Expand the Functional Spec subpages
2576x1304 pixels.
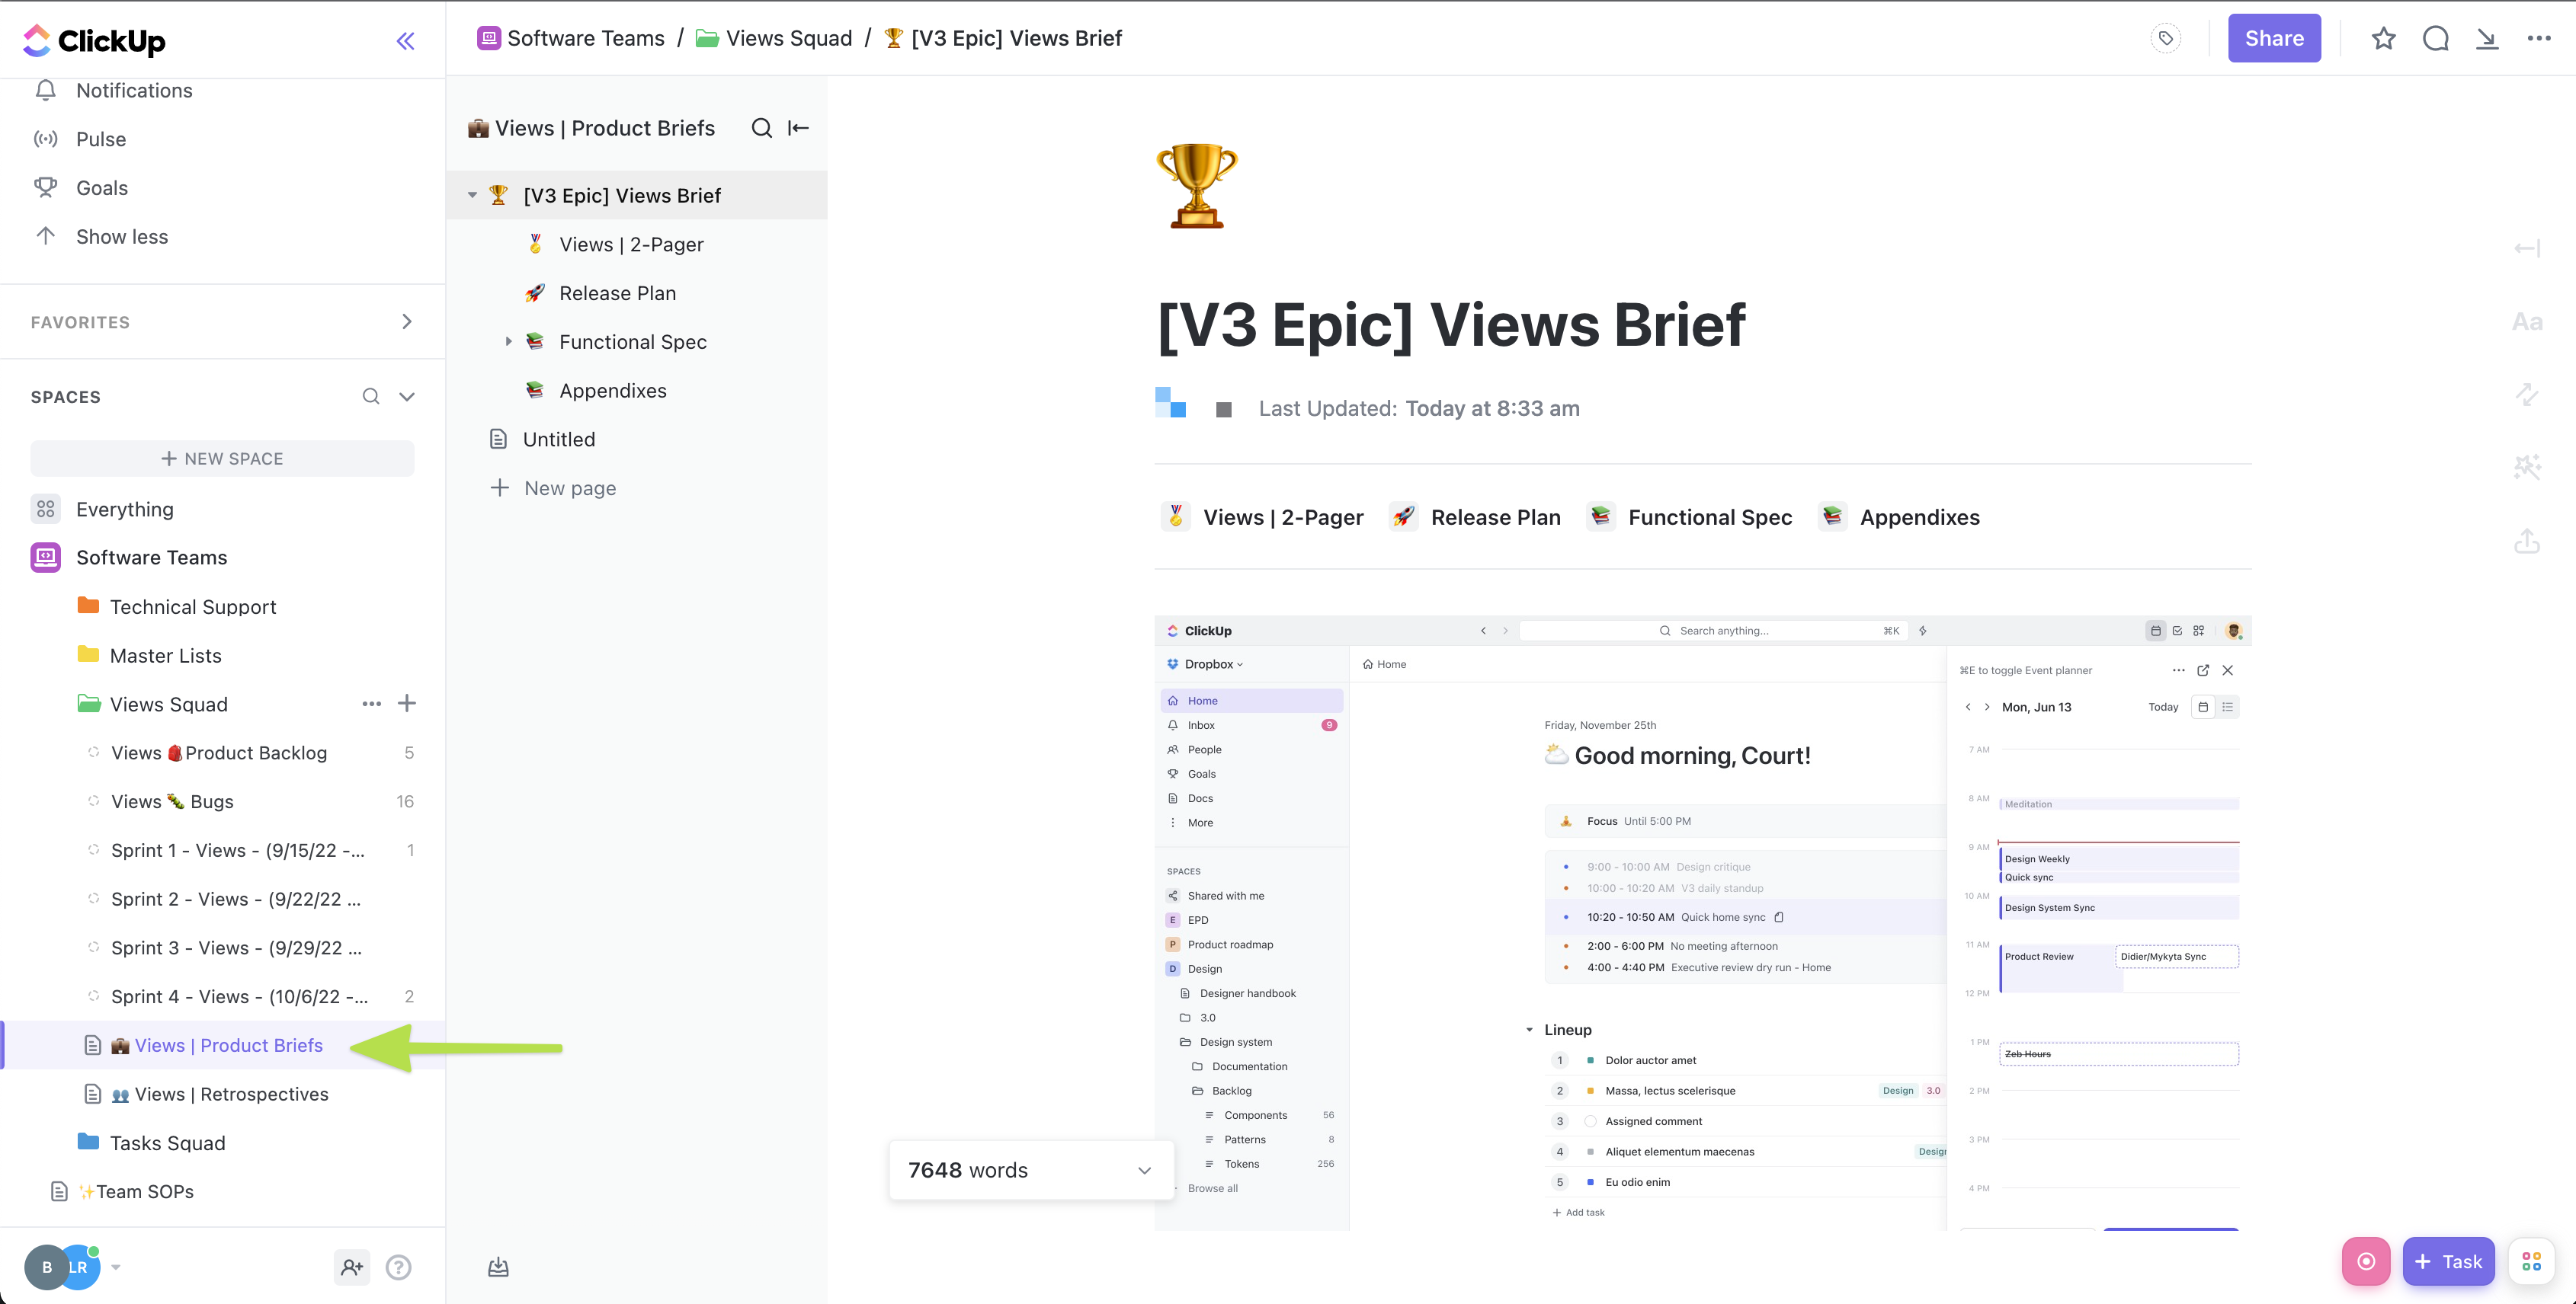pyautogui.click(x=508, y=342)
